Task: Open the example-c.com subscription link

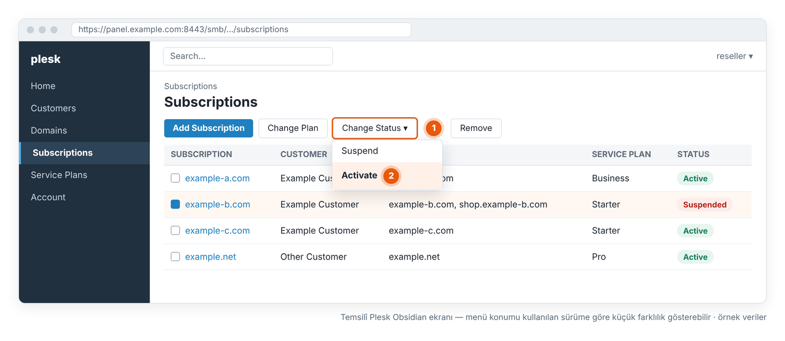Action: pos(217,231)
